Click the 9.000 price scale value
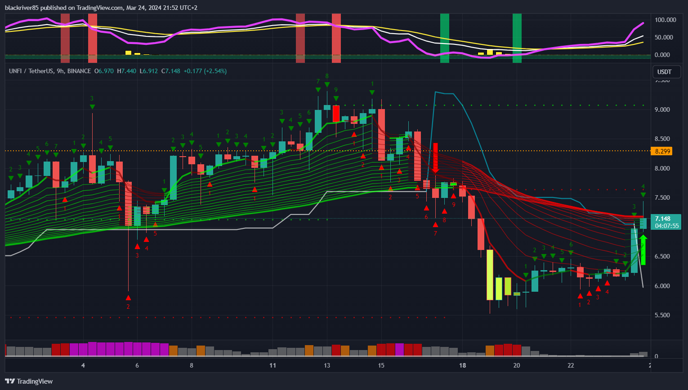Screen dimensions: 688x390 (662, 110)
